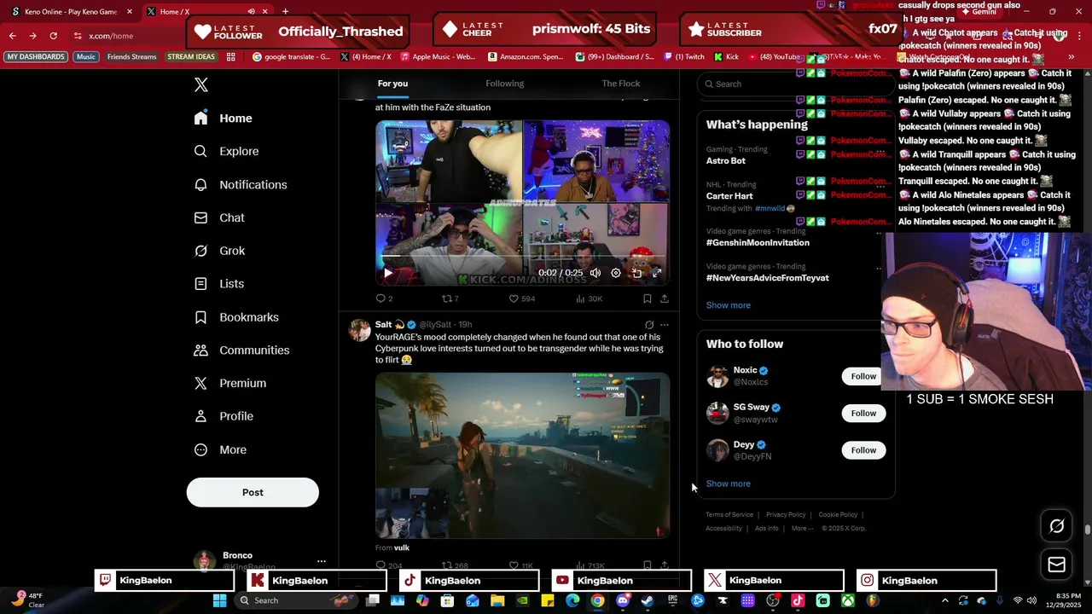This screenshot has width=1092, height=614.
Task: Open Profile in the X sidebar
Action: (x=223, y=416)
